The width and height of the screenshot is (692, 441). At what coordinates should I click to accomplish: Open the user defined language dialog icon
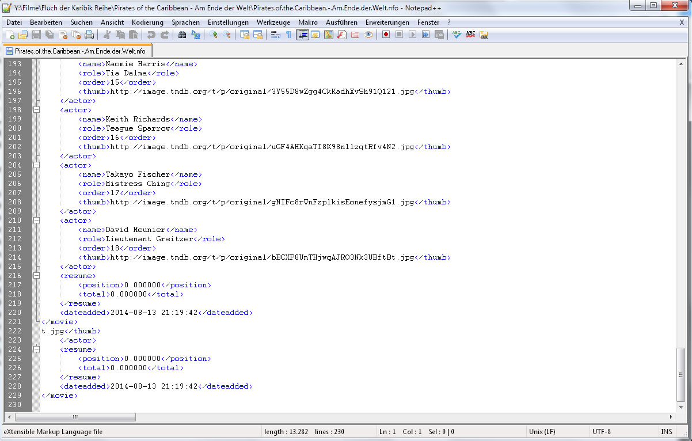point(315,35)
